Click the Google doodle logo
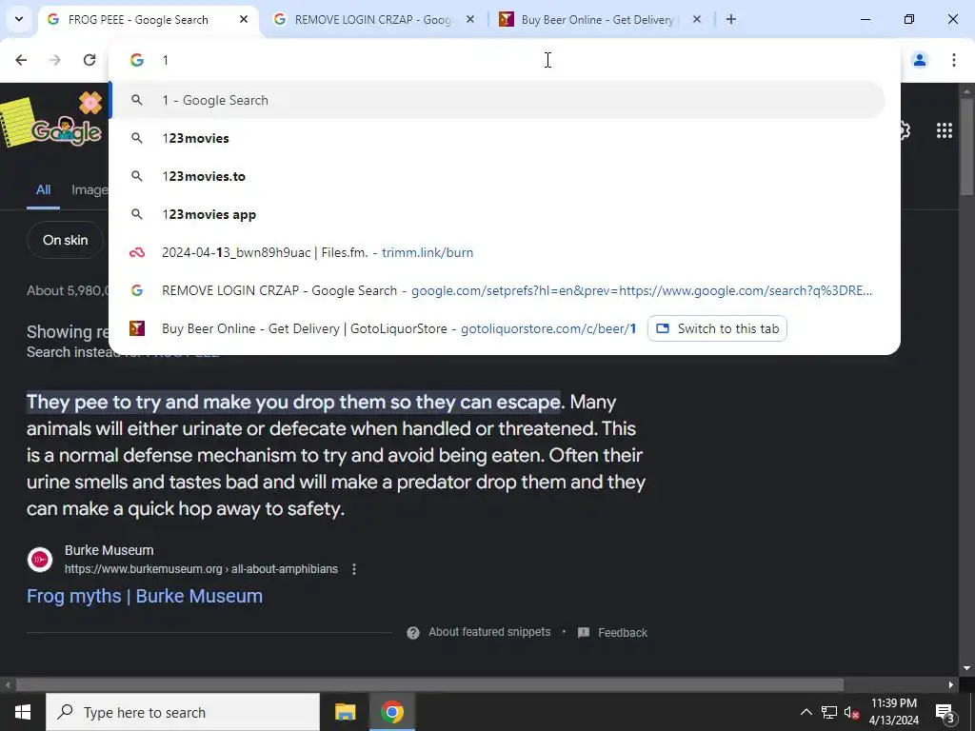975x731 pixels. pos(52,121)
